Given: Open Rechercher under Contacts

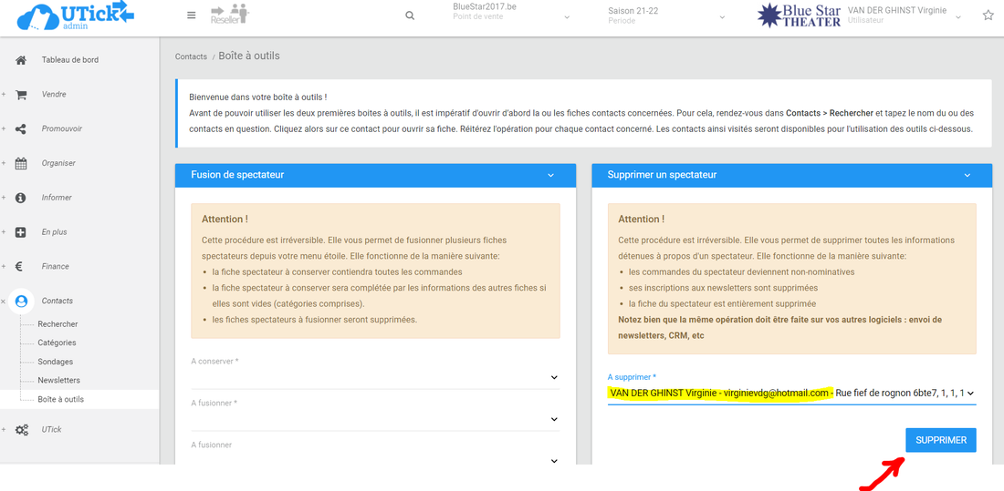Looking at the screenshot, I should (58, 324).
